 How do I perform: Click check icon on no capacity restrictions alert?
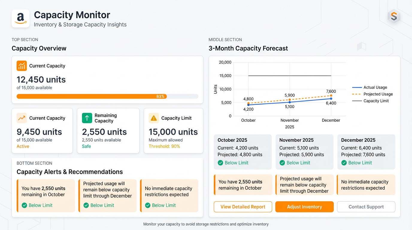(148, 205)
